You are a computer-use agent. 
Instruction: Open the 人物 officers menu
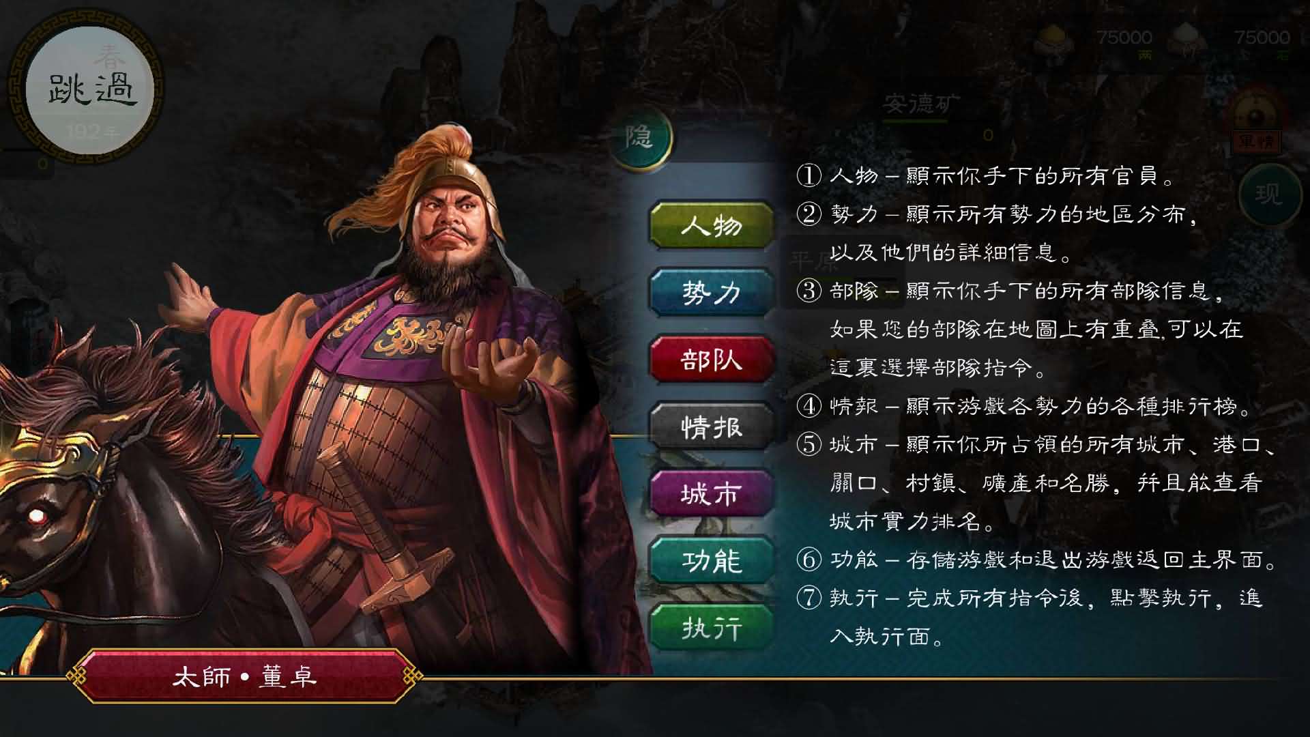tap(711, 225)
